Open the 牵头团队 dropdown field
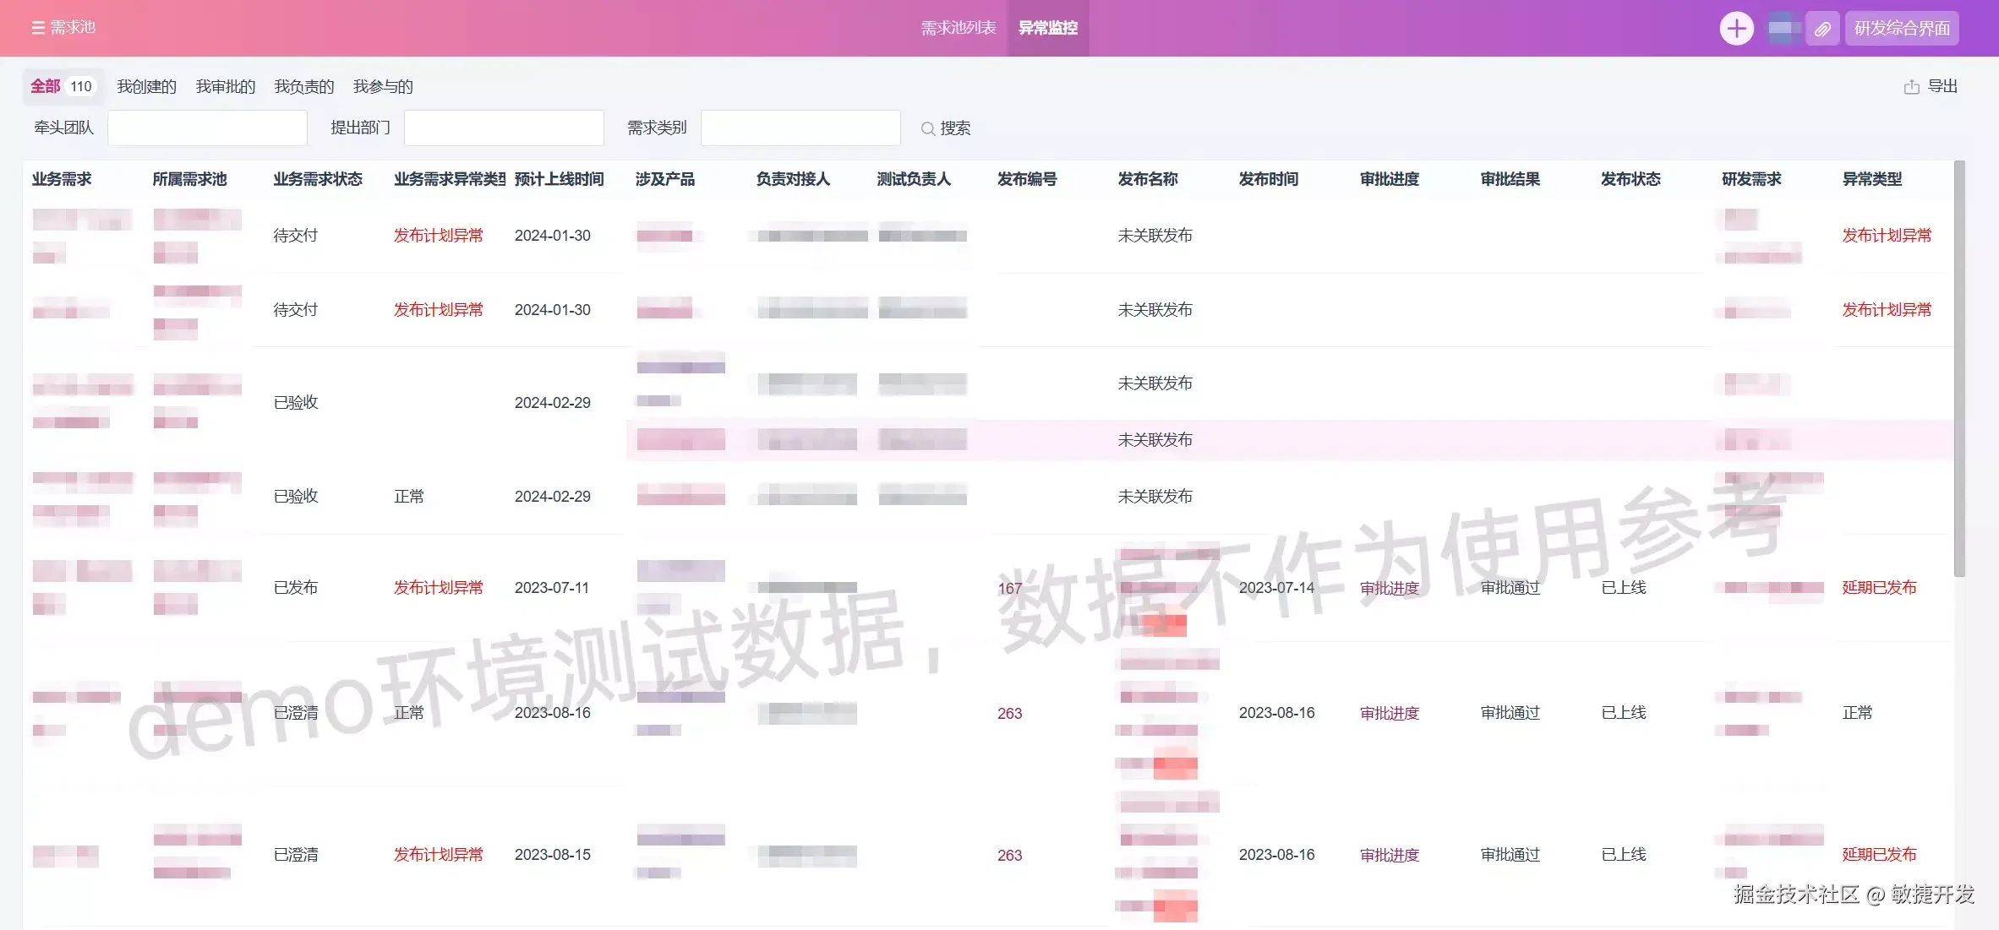Image resolution: width=1999 pixels, height=930 pixels. click(207, 128)
